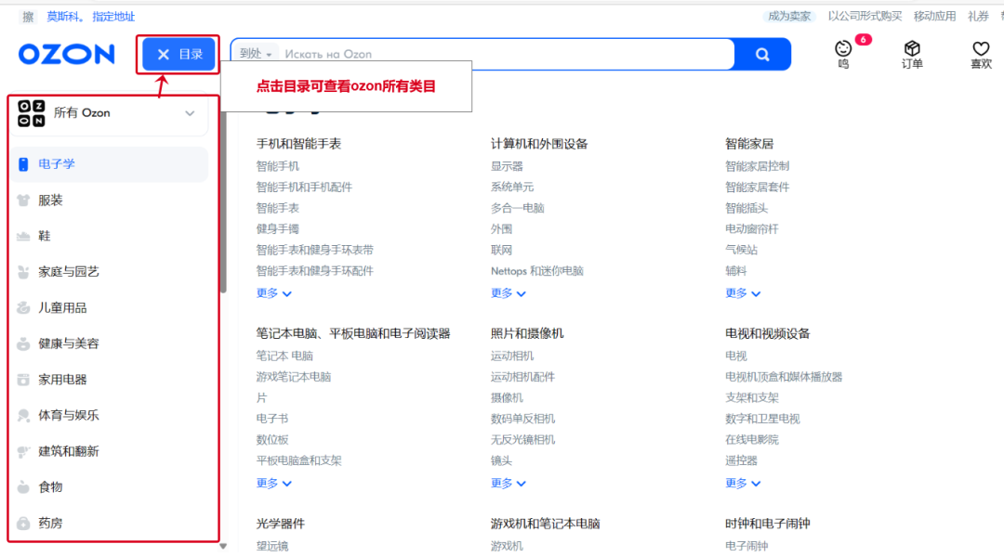The image size is (1004, 557).
Task: Select the 体育与娱乐 category icon
Action: [x=23, y=415]
